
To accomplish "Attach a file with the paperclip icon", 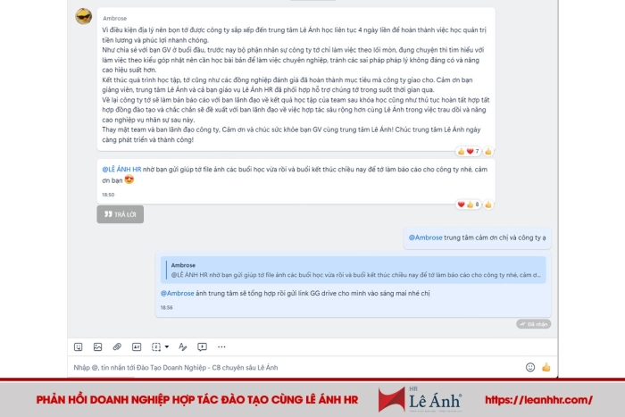I will tap(117, 346).
